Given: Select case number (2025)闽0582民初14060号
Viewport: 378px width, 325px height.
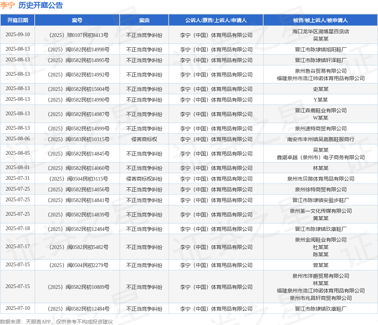Looking at the screenshot, I should tap(79, 168).
